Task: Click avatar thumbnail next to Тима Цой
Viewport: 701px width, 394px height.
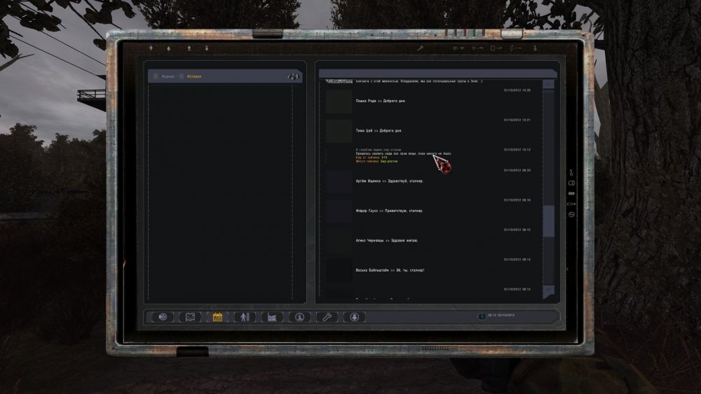Action: point(339,131)
